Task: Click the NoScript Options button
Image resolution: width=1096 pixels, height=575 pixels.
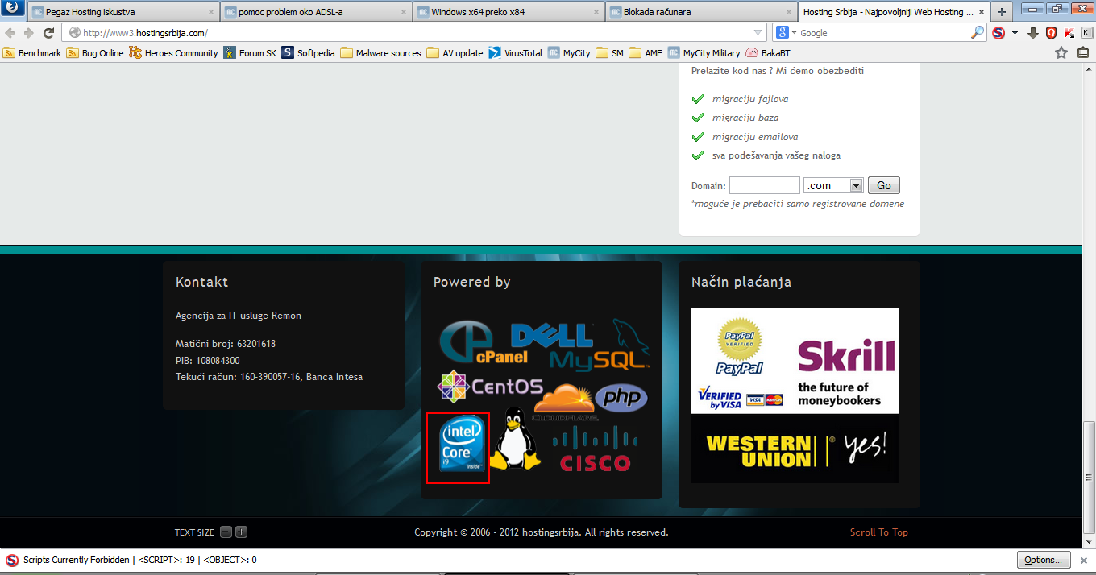Action: [x=1044, y=560]
